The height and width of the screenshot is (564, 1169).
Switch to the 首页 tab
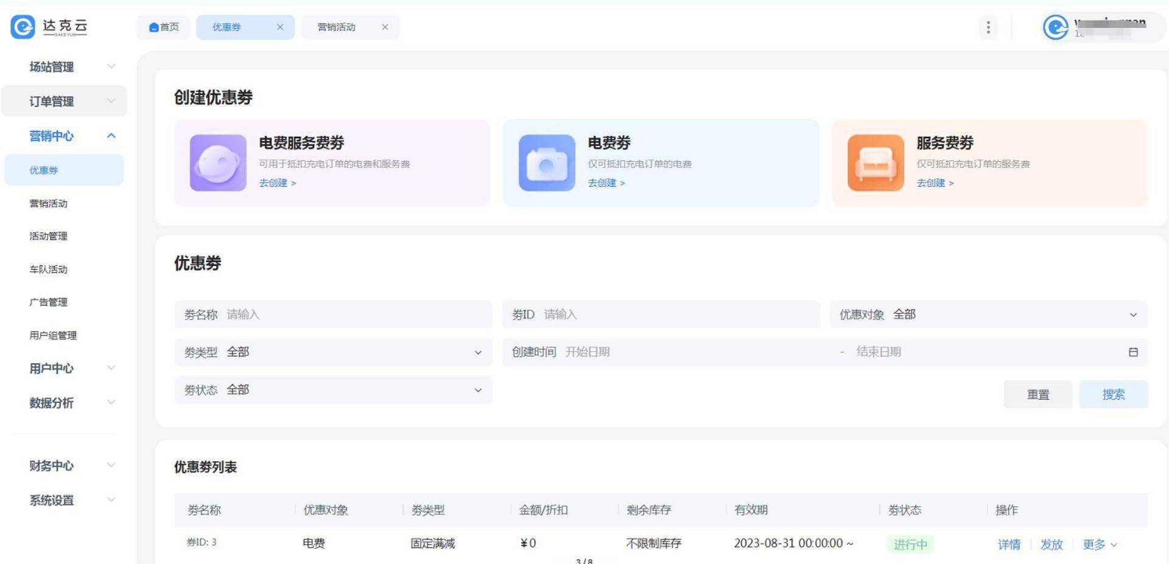(x=164, y=27)
